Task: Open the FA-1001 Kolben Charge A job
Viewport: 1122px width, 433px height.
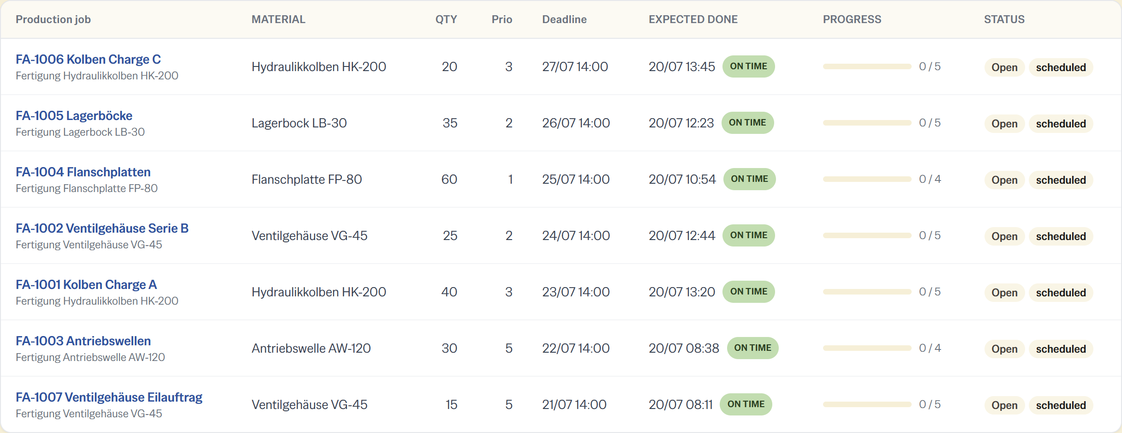Action: pos(86,285)
